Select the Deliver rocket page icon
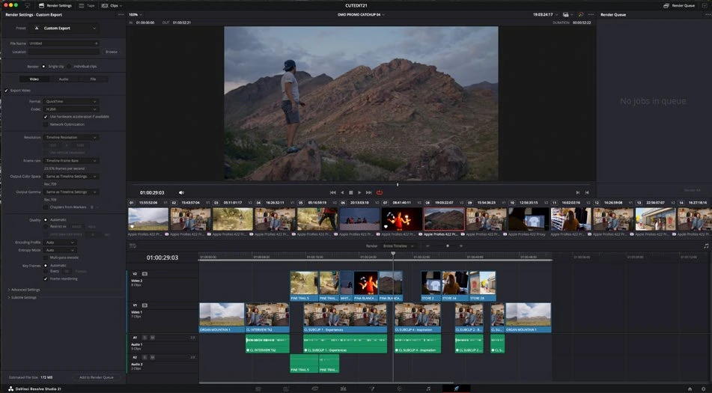The width and height of the screenshot is (712, 393). pos(457,389)
